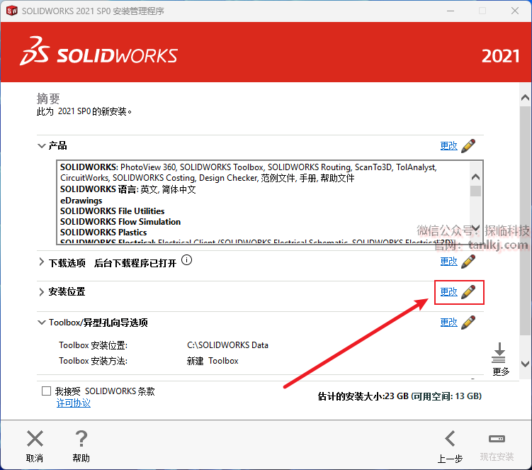Go back with the 上一步 arrow
Viewport: 532px width, 470px height.
(450, 438)
